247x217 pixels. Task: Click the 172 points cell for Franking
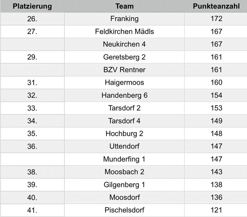click(216, 19)
